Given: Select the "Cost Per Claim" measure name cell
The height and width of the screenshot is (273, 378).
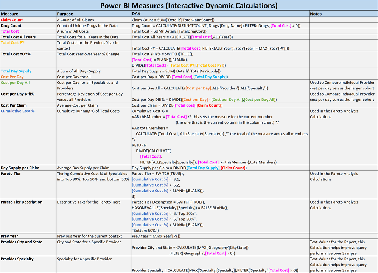Looking at the screenshot, I should (x=28, y=105).
